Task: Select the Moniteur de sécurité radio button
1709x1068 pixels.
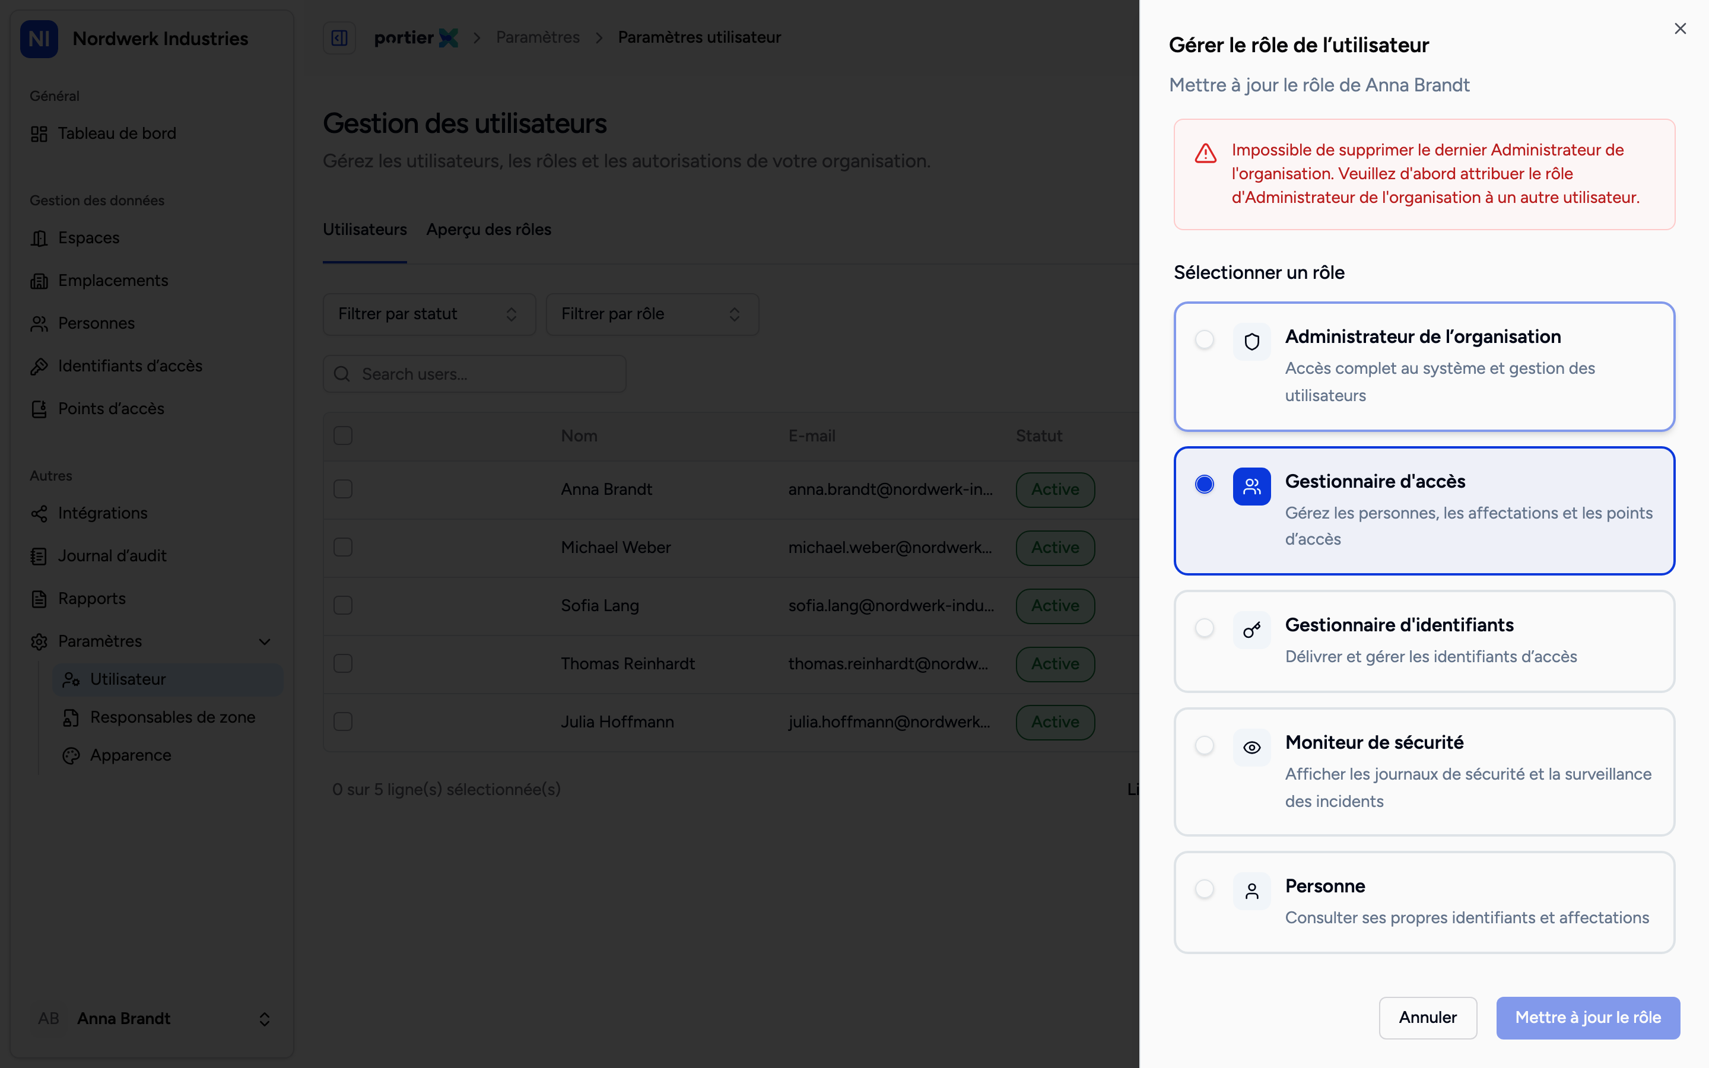Action: (1205, 745)
